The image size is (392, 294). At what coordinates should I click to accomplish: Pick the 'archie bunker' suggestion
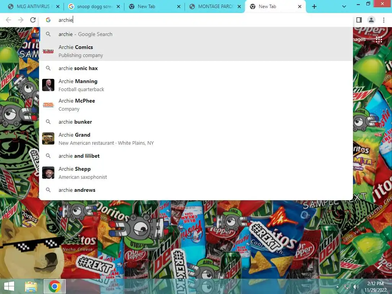tap(196, 122)
